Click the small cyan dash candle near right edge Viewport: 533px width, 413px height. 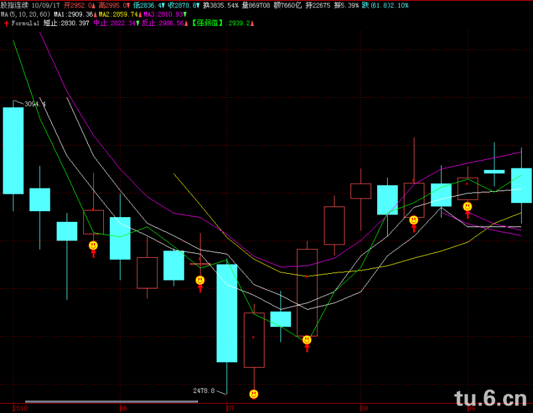point(494,171)
